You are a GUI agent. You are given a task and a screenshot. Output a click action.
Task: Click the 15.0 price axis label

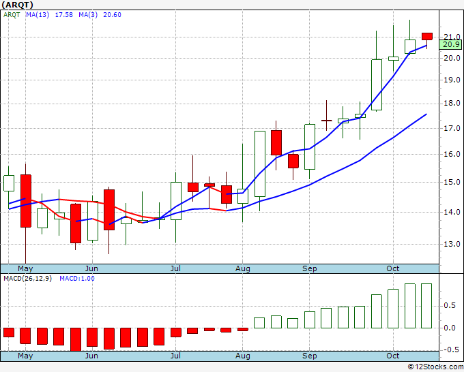point(452,182)
